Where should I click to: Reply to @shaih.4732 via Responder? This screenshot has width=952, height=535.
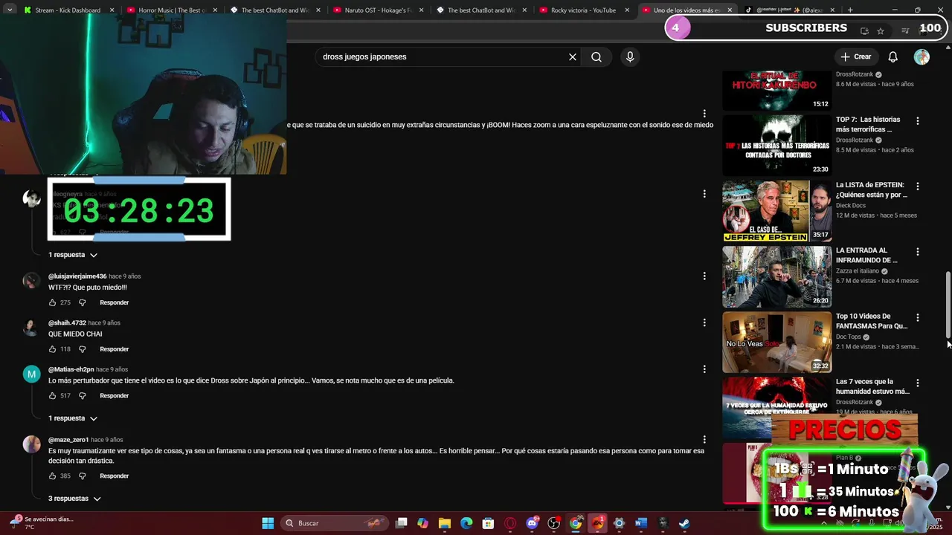click(115, 349)
